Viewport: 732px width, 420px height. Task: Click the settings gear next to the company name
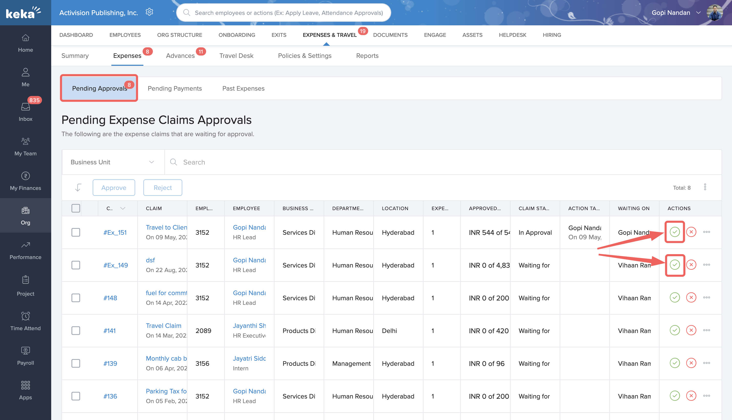pos(149,12)
